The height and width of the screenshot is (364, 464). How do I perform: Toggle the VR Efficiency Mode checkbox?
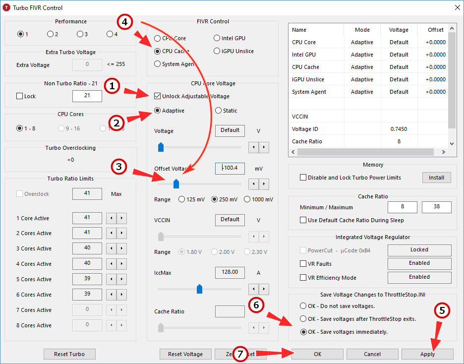303,278
